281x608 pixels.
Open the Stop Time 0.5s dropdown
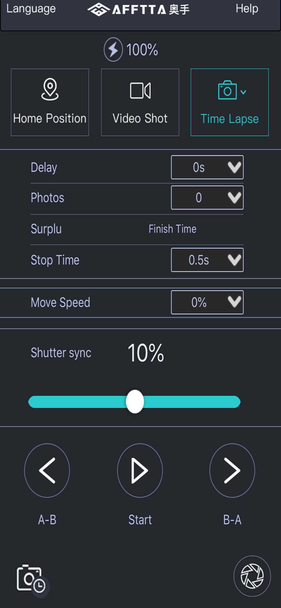pyautogui.click(x=207, y=260)
